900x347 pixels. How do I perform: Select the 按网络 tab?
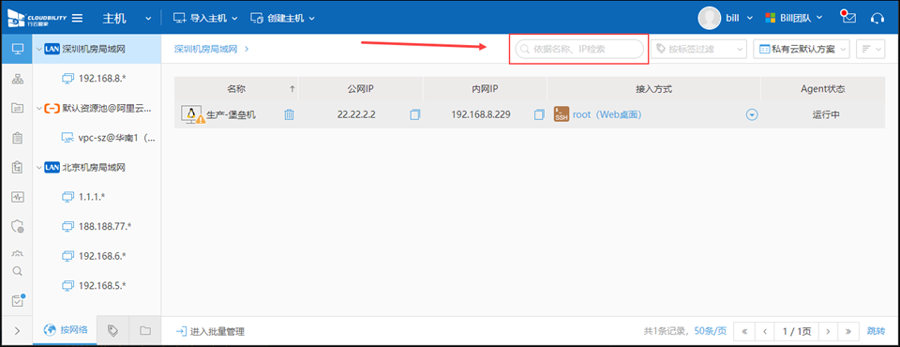click(x=66, y=330)
